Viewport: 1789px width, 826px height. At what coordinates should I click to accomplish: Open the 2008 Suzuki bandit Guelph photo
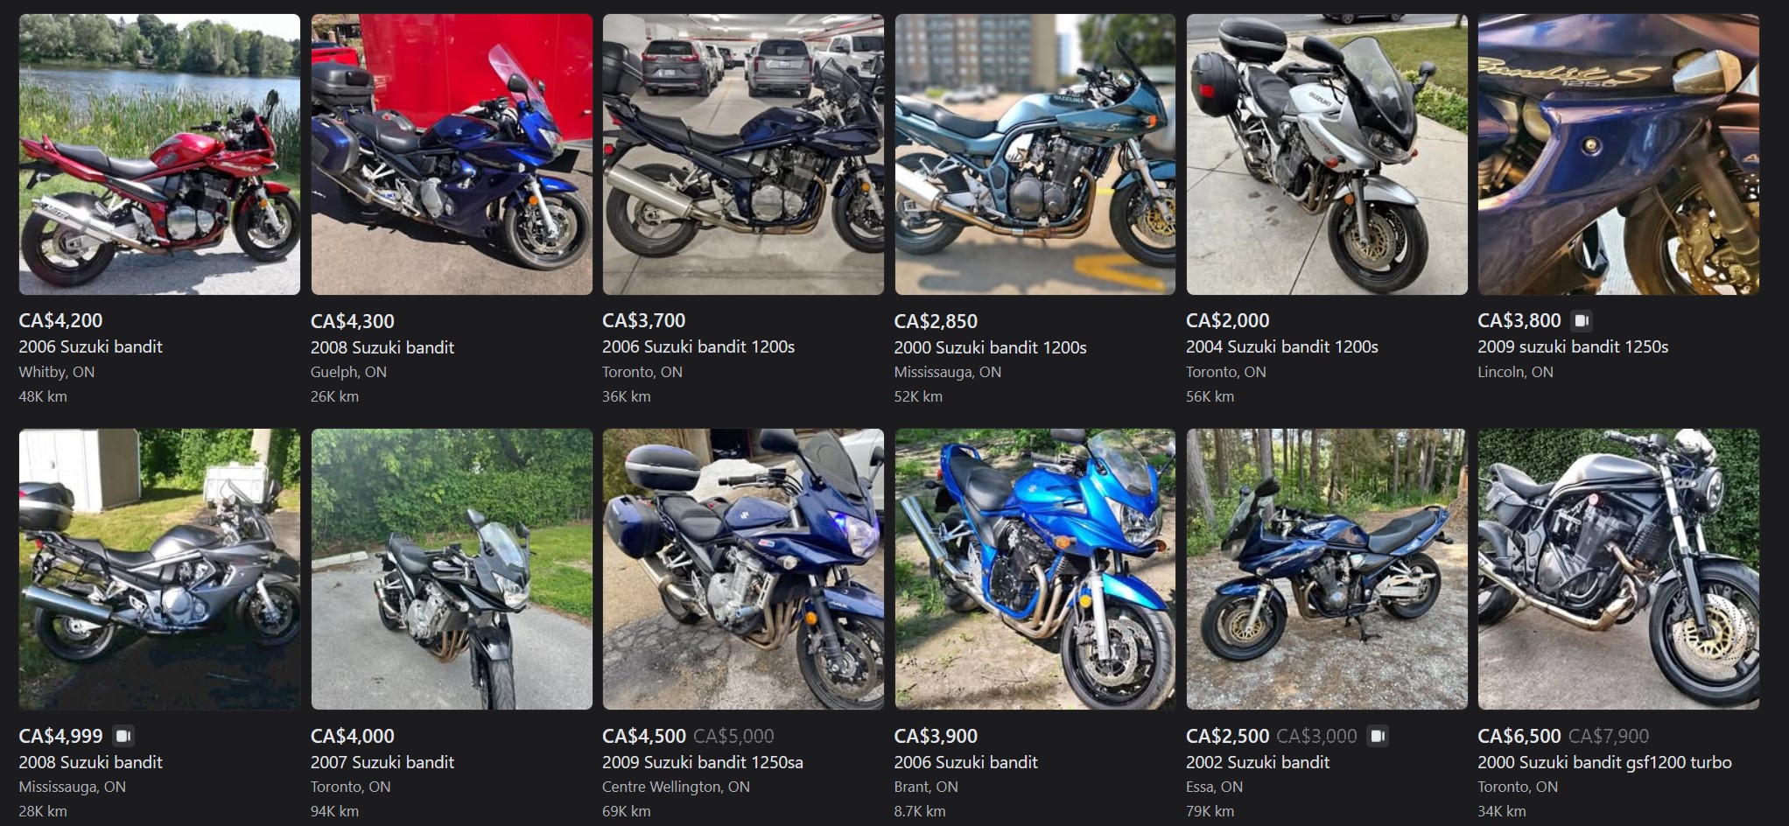(452, 154)
